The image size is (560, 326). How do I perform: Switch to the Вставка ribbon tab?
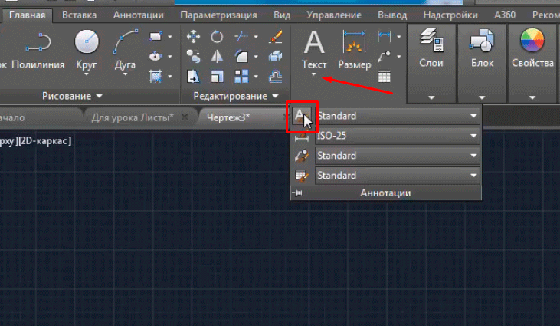coord(79,15)
